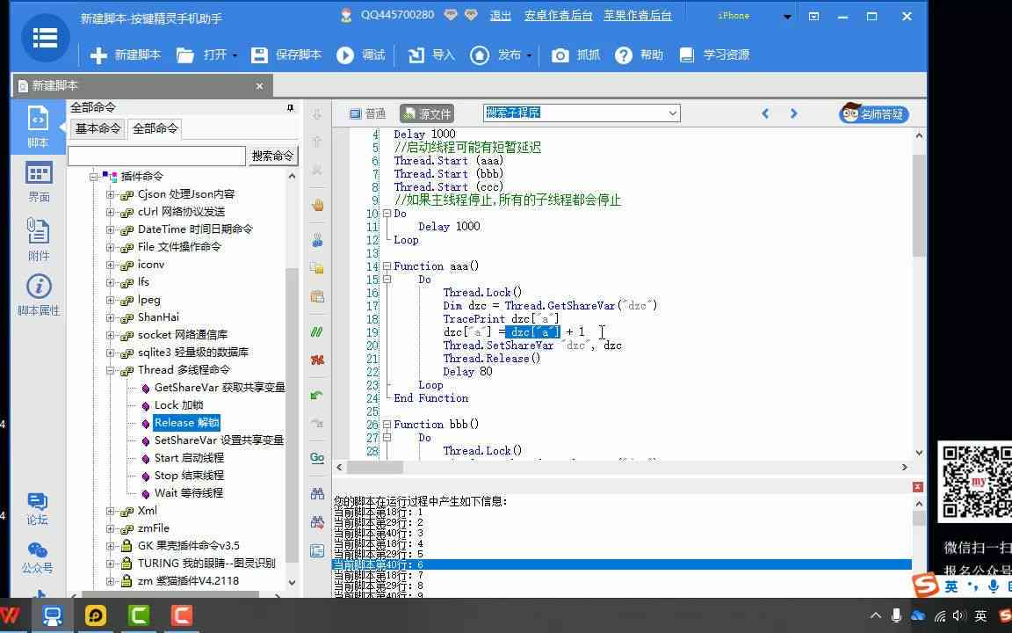Open the iPhone device dropdown
This screenshot has width=1012, height=633.
[x=787, y=17]
